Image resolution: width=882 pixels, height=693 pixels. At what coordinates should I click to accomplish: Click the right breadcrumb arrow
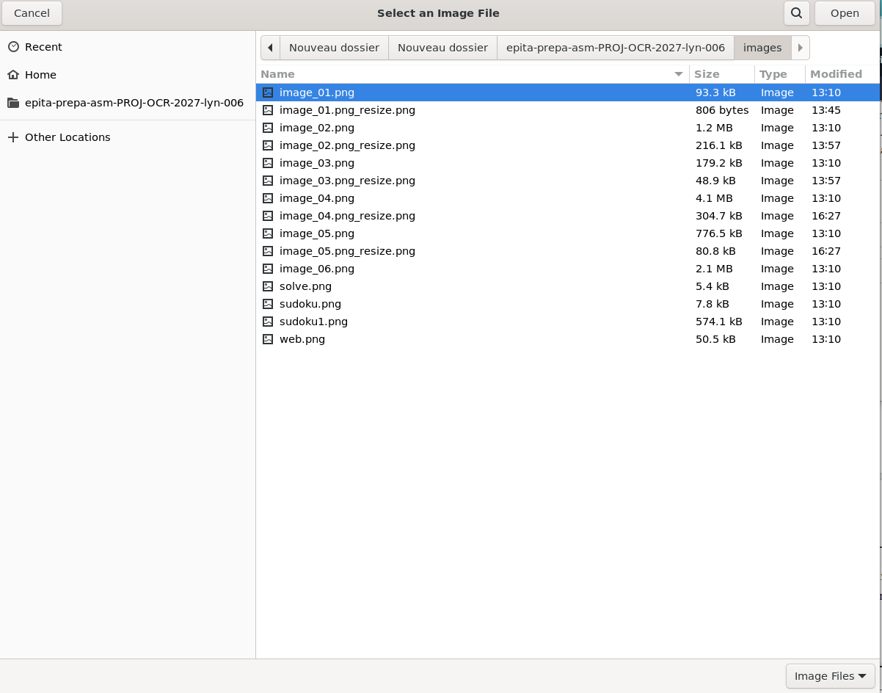coord(801,47)
